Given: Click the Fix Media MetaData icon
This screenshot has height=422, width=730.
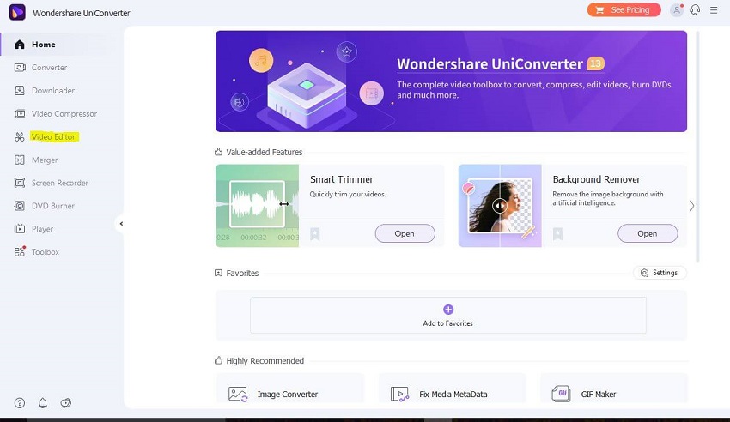Looking at the screenshot, I should pos(399,394).
